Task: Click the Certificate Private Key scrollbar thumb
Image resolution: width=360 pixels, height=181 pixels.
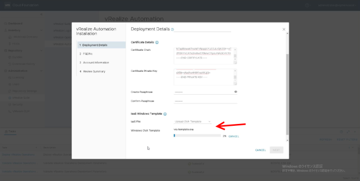Action: (x=235, y=77)
